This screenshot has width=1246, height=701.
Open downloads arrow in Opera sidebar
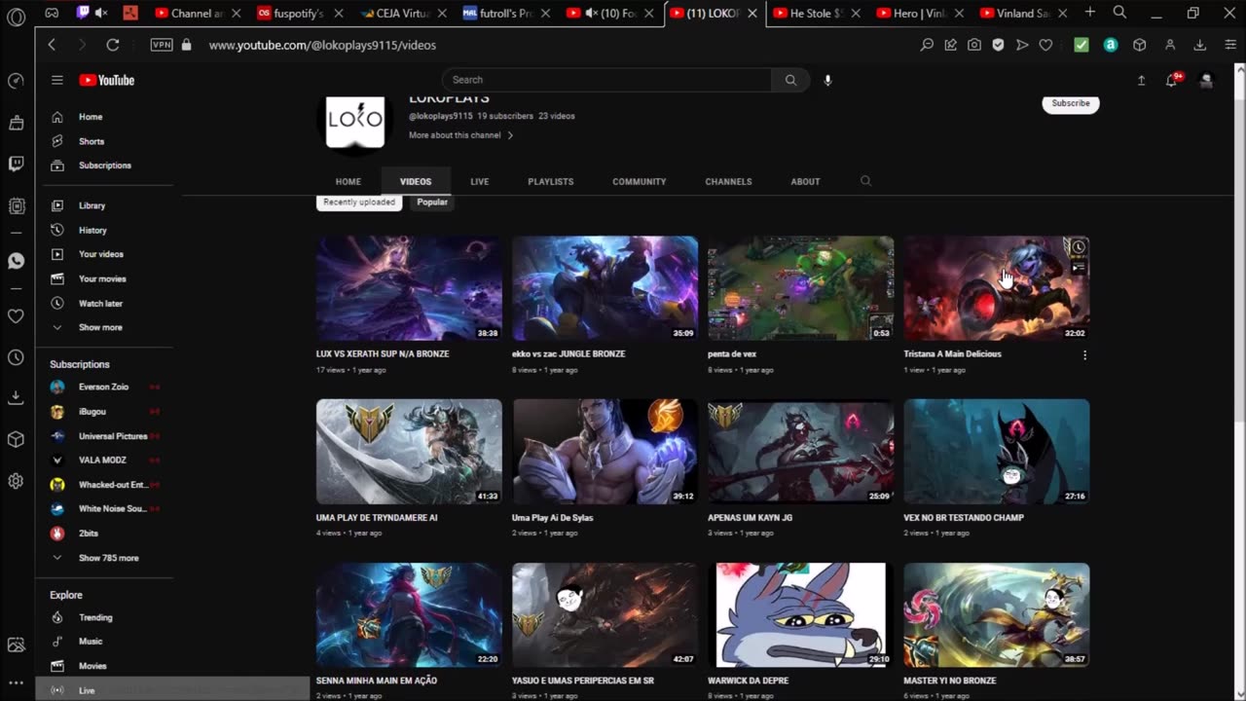(16, 397)
